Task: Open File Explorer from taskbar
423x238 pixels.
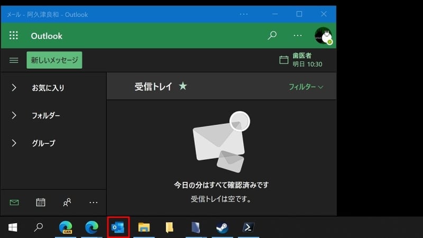Action: pos(144,227)
